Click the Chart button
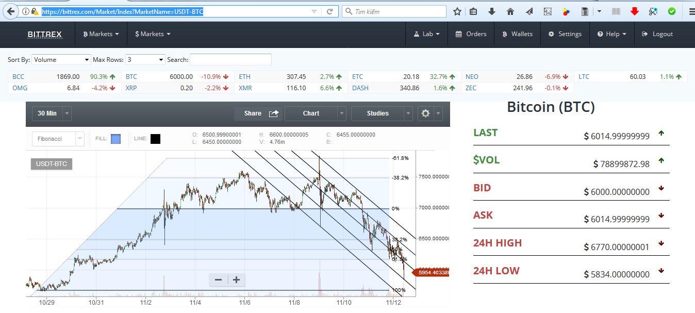The width and height of the screenshot is (695, 313). pyautogui.click(x=311, y=113)
